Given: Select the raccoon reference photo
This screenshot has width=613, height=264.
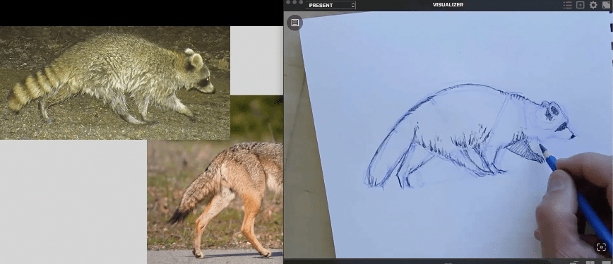Looking at the screenshot, I should (x=115, y=83).
